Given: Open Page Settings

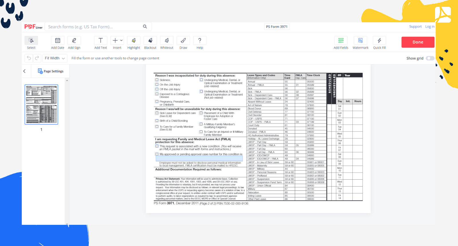Looking at the screenshot, I should click(x=51, y=71).
